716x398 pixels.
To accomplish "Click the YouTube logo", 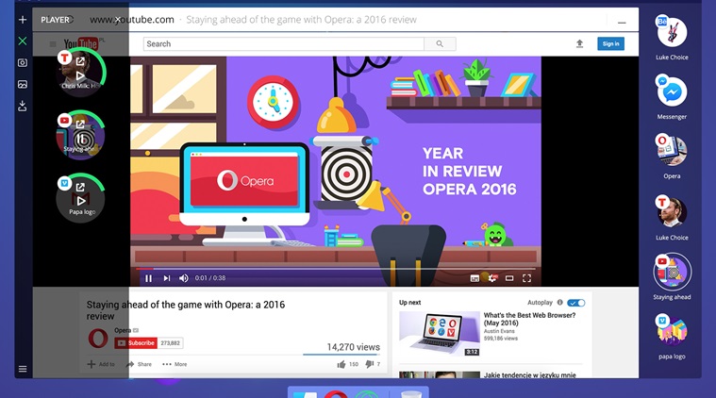I will pos(81,43).
